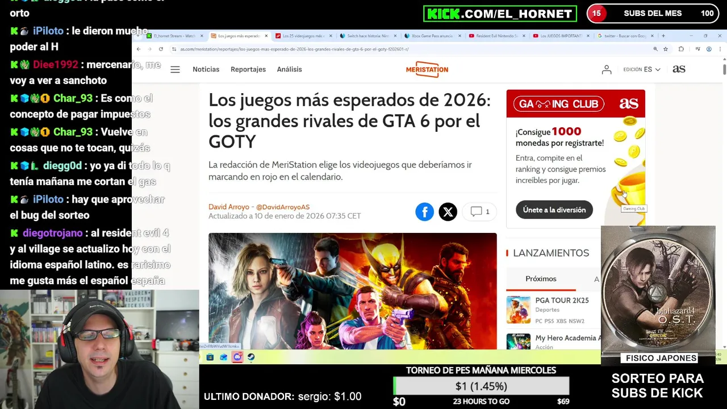The height and width of the screenshot is (409, 727).
Task: Open the Reportajes menu
Action: click(x=248, y=69)
